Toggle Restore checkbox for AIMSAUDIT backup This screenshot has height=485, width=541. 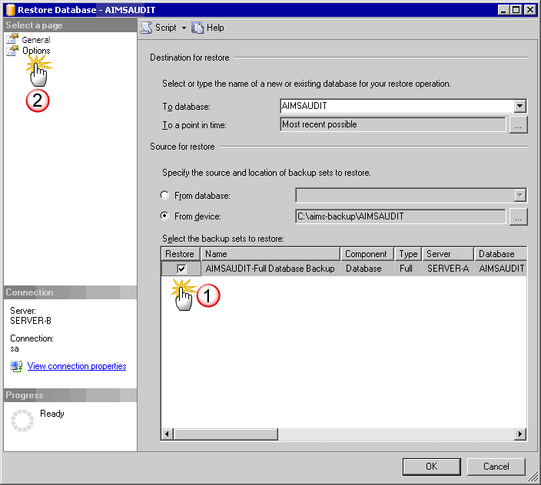pyautogui.click(x=181, y=269)
